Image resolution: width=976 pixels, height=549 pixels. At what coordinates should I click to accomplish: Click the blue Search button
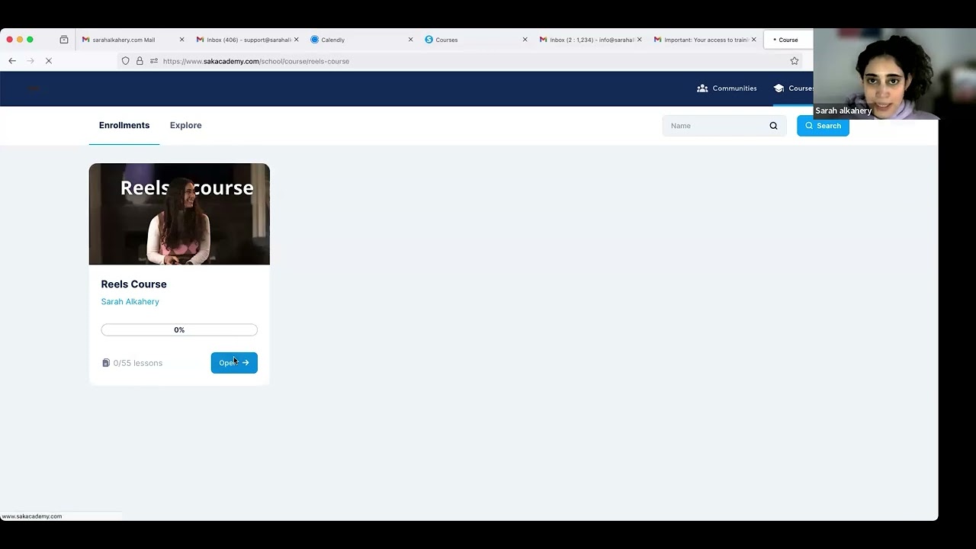pos(823,126)
